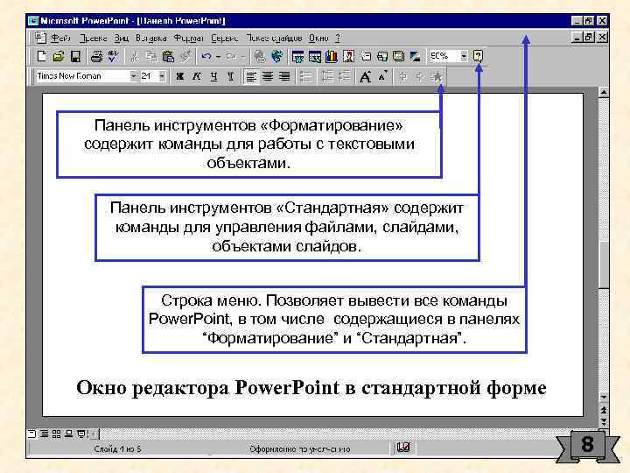Open Animation Effects star icon

(x=437, y=76)
